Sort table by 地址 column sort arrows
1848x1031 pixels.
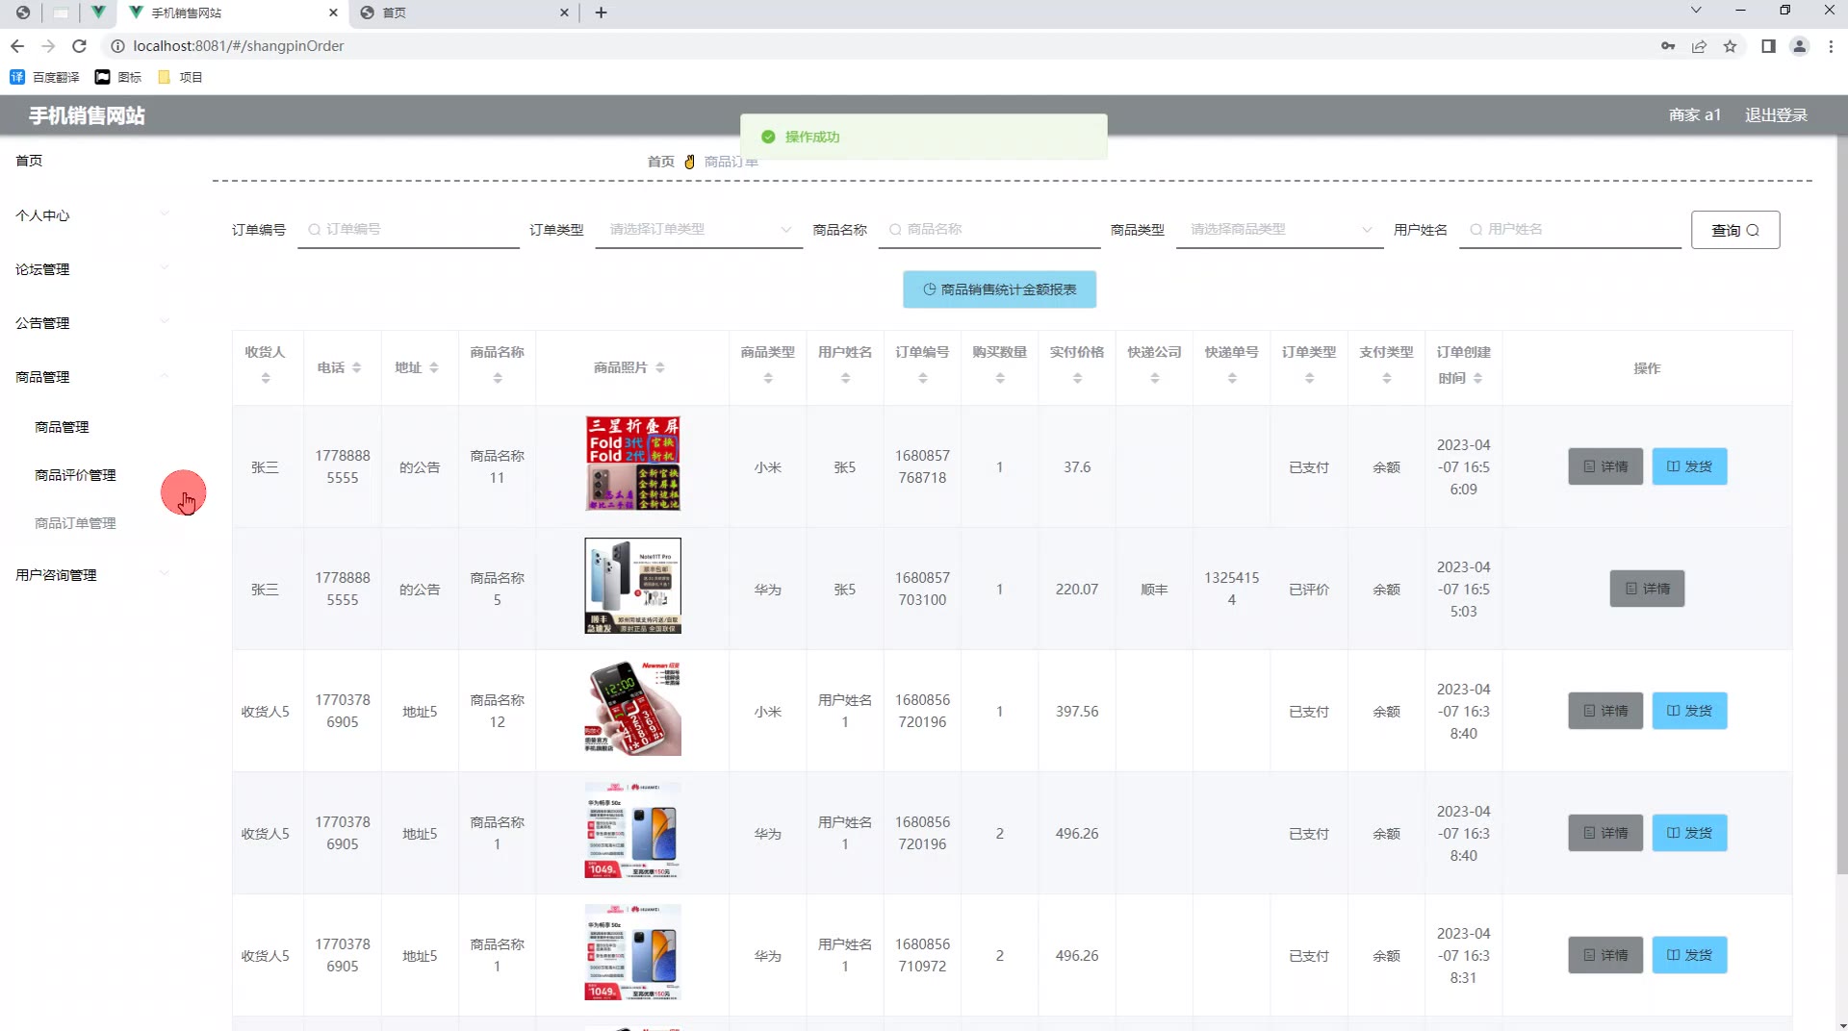click(434, 368)
